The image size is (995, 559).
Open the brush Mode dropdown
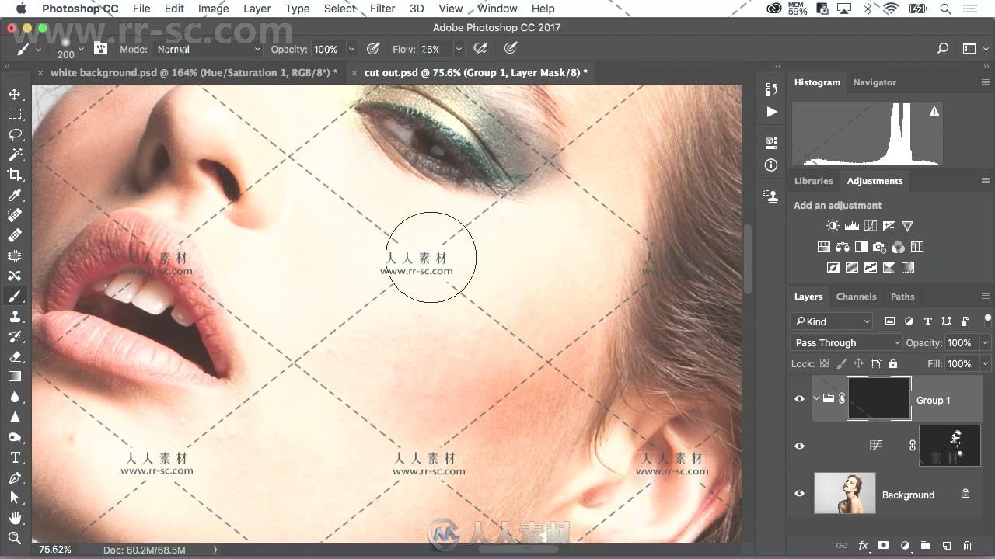pyautogui.click(x=208, y=49)
